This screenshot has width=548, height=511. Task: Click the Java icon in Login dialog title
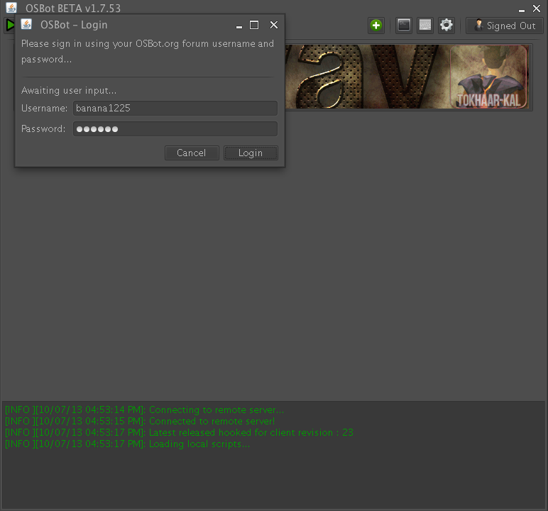pos(27,25)
